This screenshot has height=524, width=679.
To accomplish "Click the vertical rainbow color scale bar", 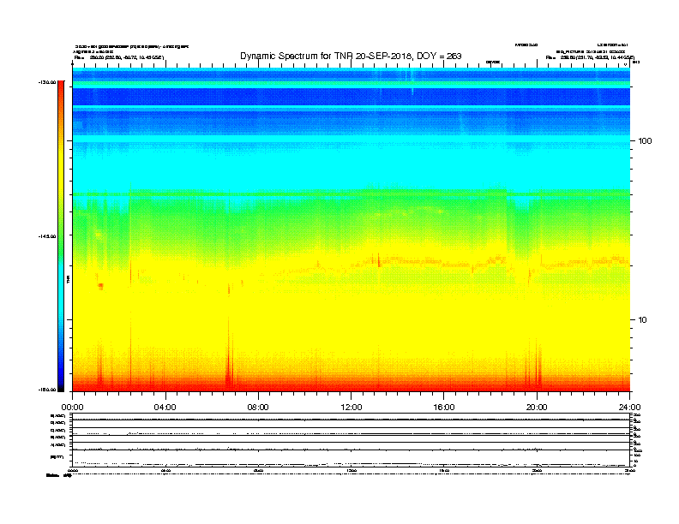I will coord(61,236).
